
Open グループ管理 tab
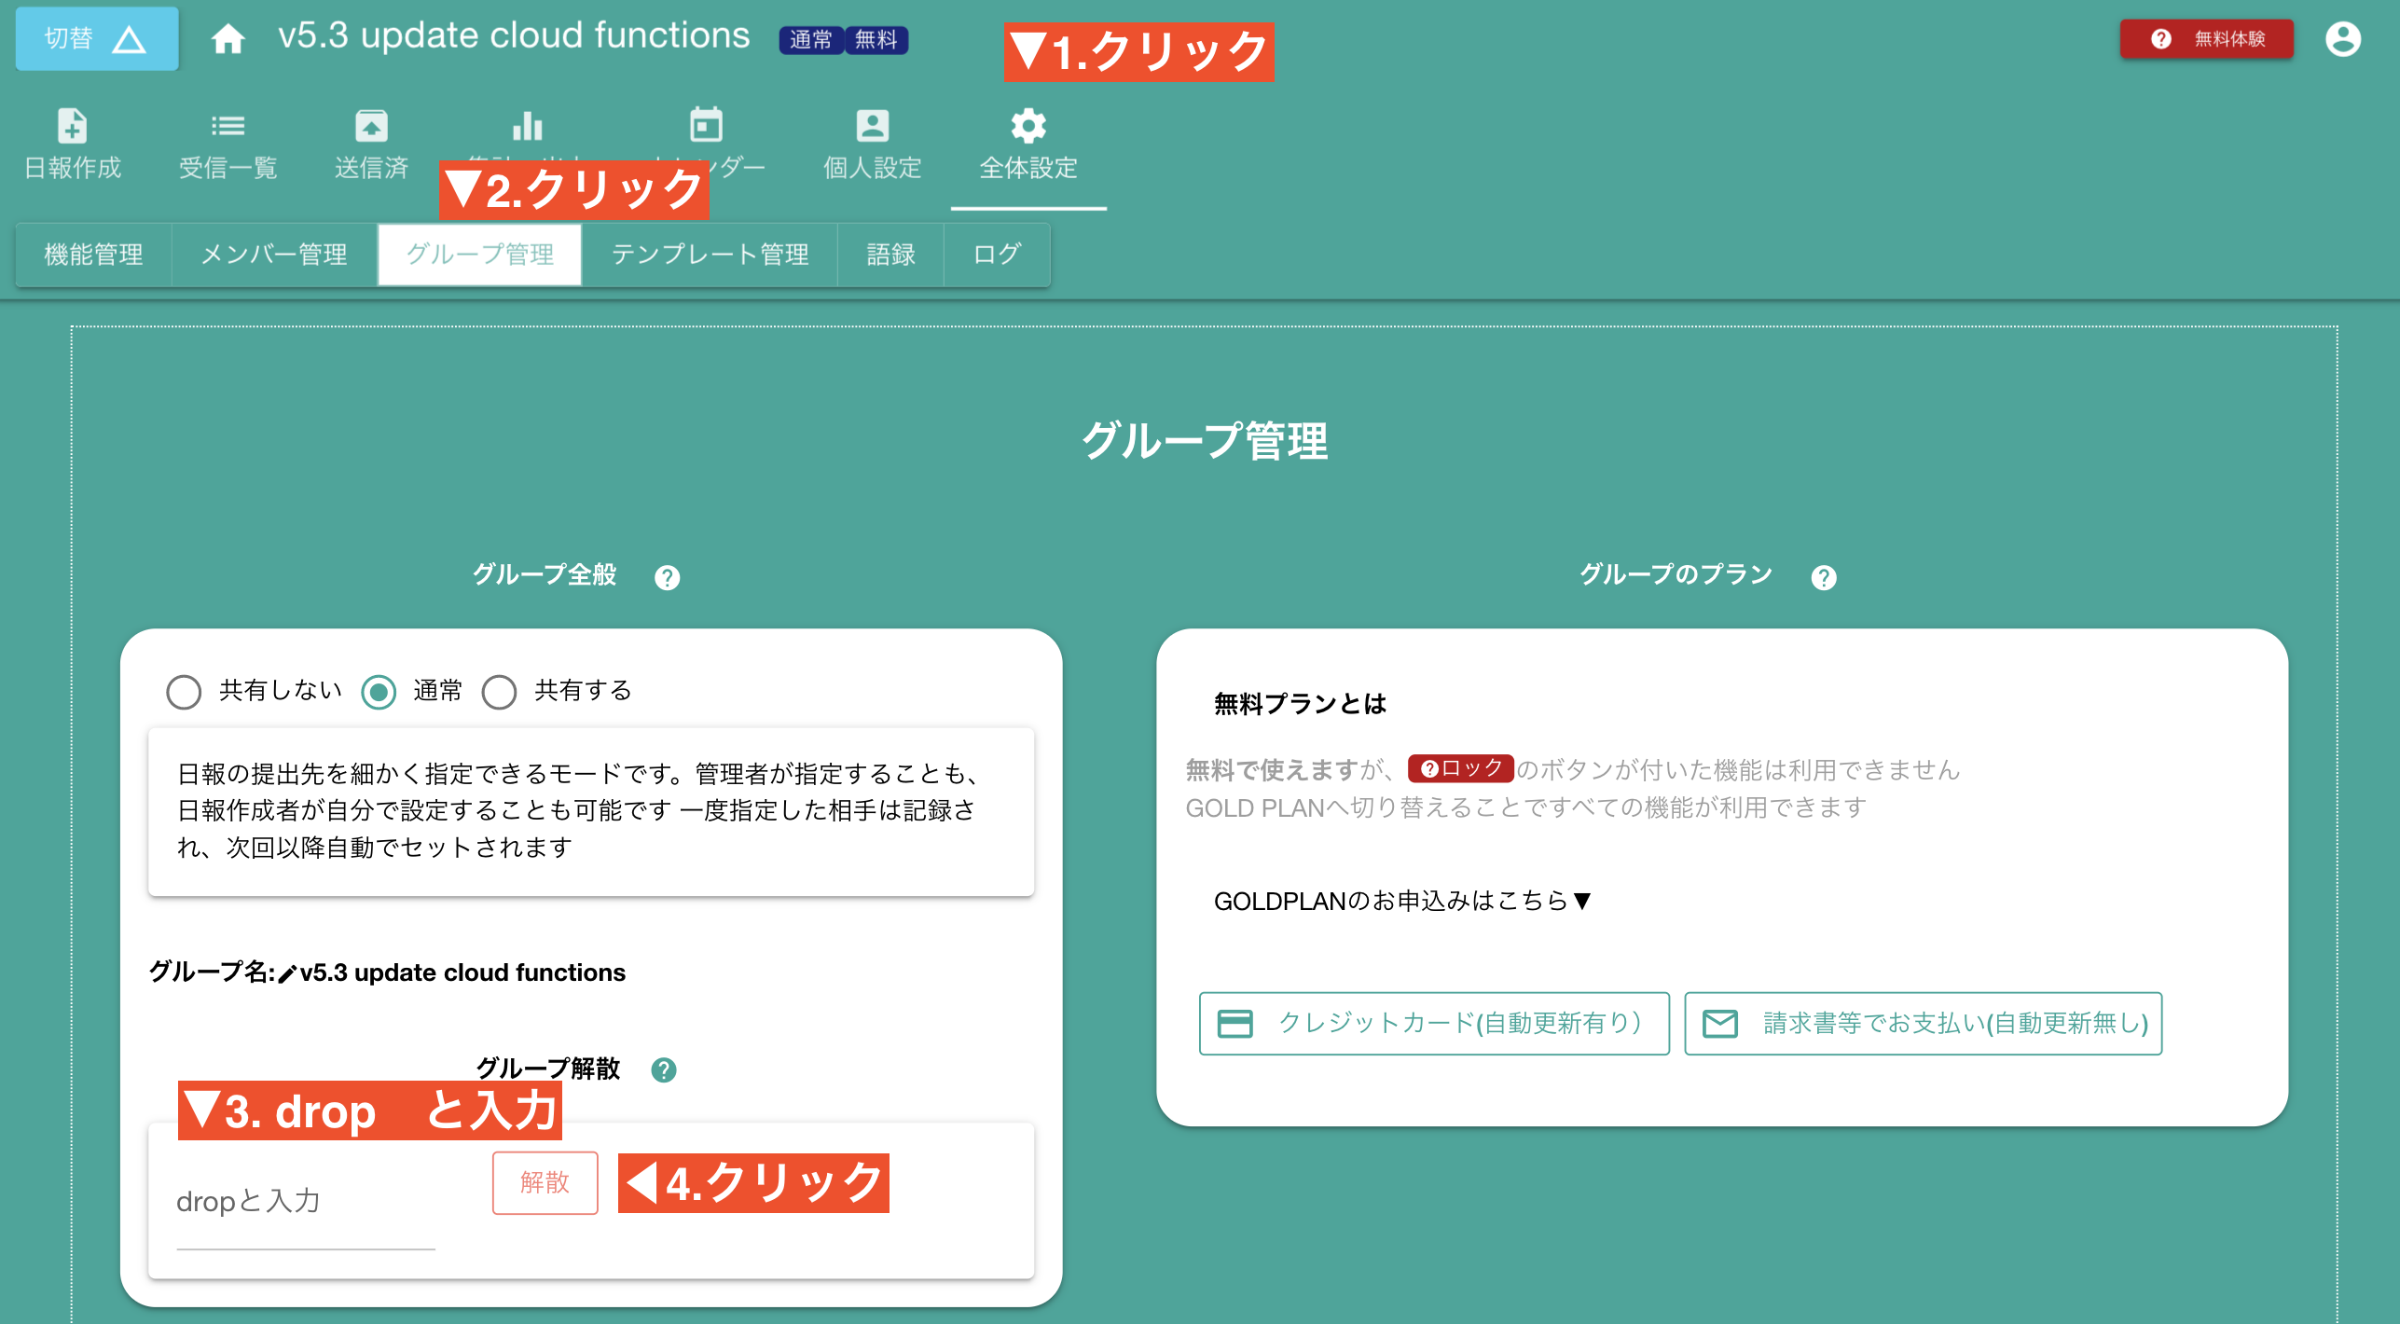point(480,255)
